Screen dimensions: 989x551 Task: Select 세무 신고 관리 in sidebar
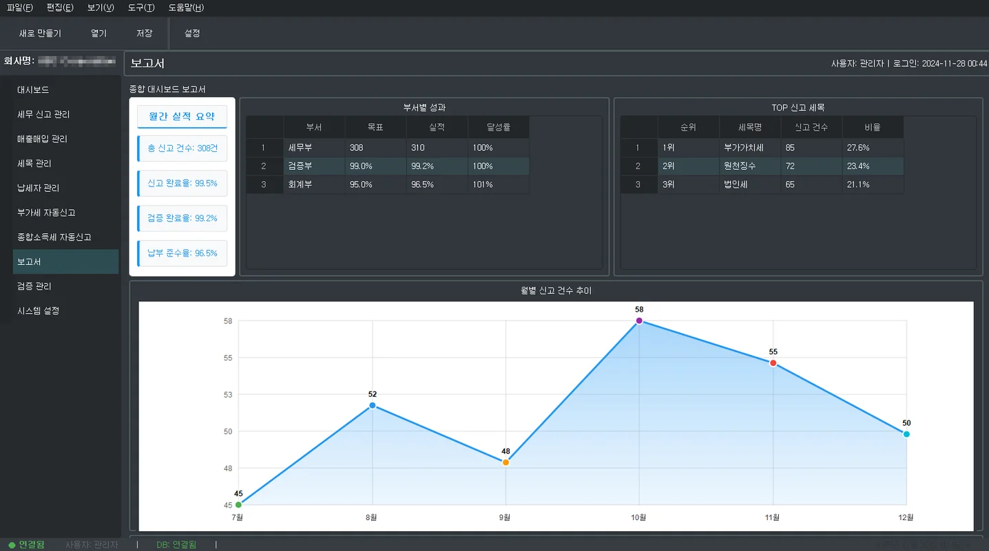(43, 114)
